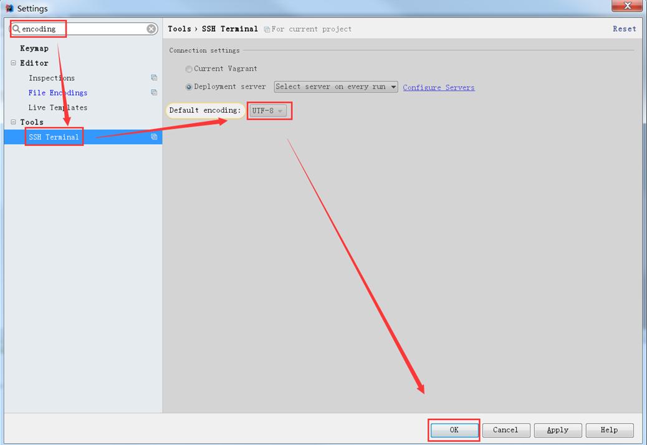Click the Apply button
Viewport: 647px width, 445px height.
click(x=558, y=430)
